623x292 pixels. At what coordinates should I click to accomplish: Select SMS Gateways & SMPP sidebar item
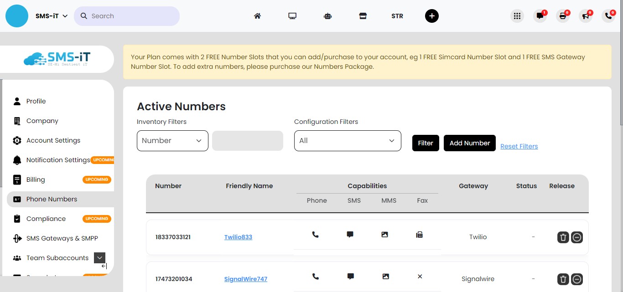pos(62,238)
